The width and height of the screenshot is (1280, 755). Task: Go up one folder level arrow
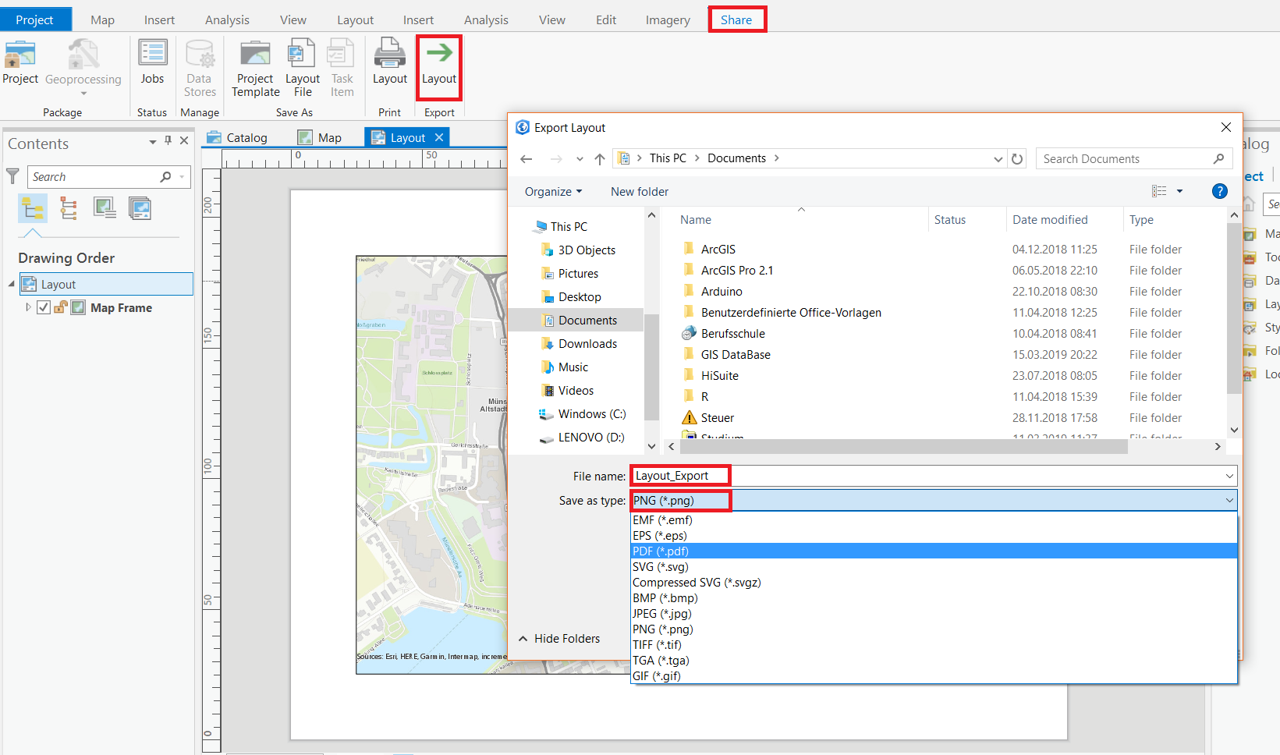coord(599,159)
